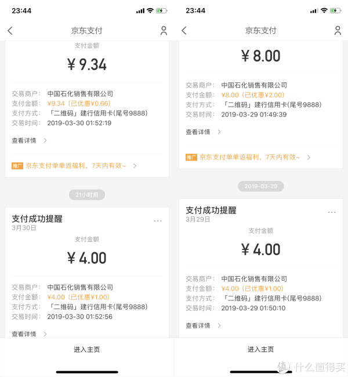
Task: Tap the 京东支付 title in the right screen header
Action: click(x=261, y=31)
